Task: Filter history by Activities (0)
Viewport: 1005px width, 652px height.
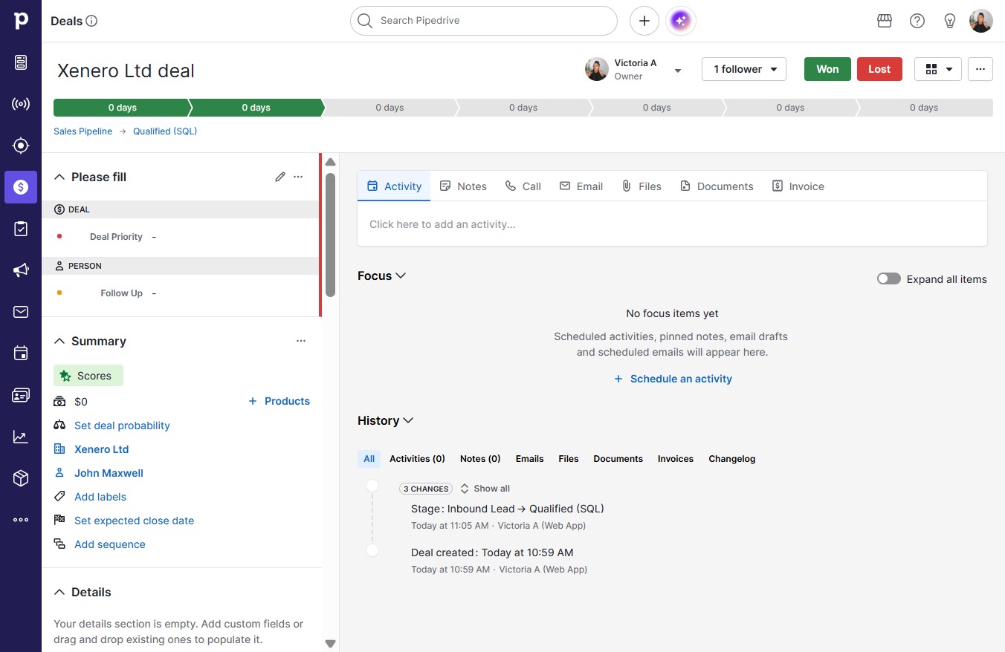Action: [x=417, y=459]
